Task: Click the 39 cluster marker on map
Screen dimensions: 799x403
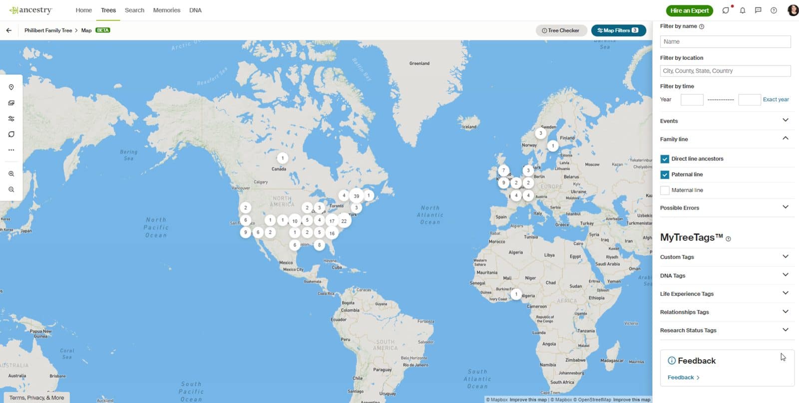Action: (x=356, y=196)
